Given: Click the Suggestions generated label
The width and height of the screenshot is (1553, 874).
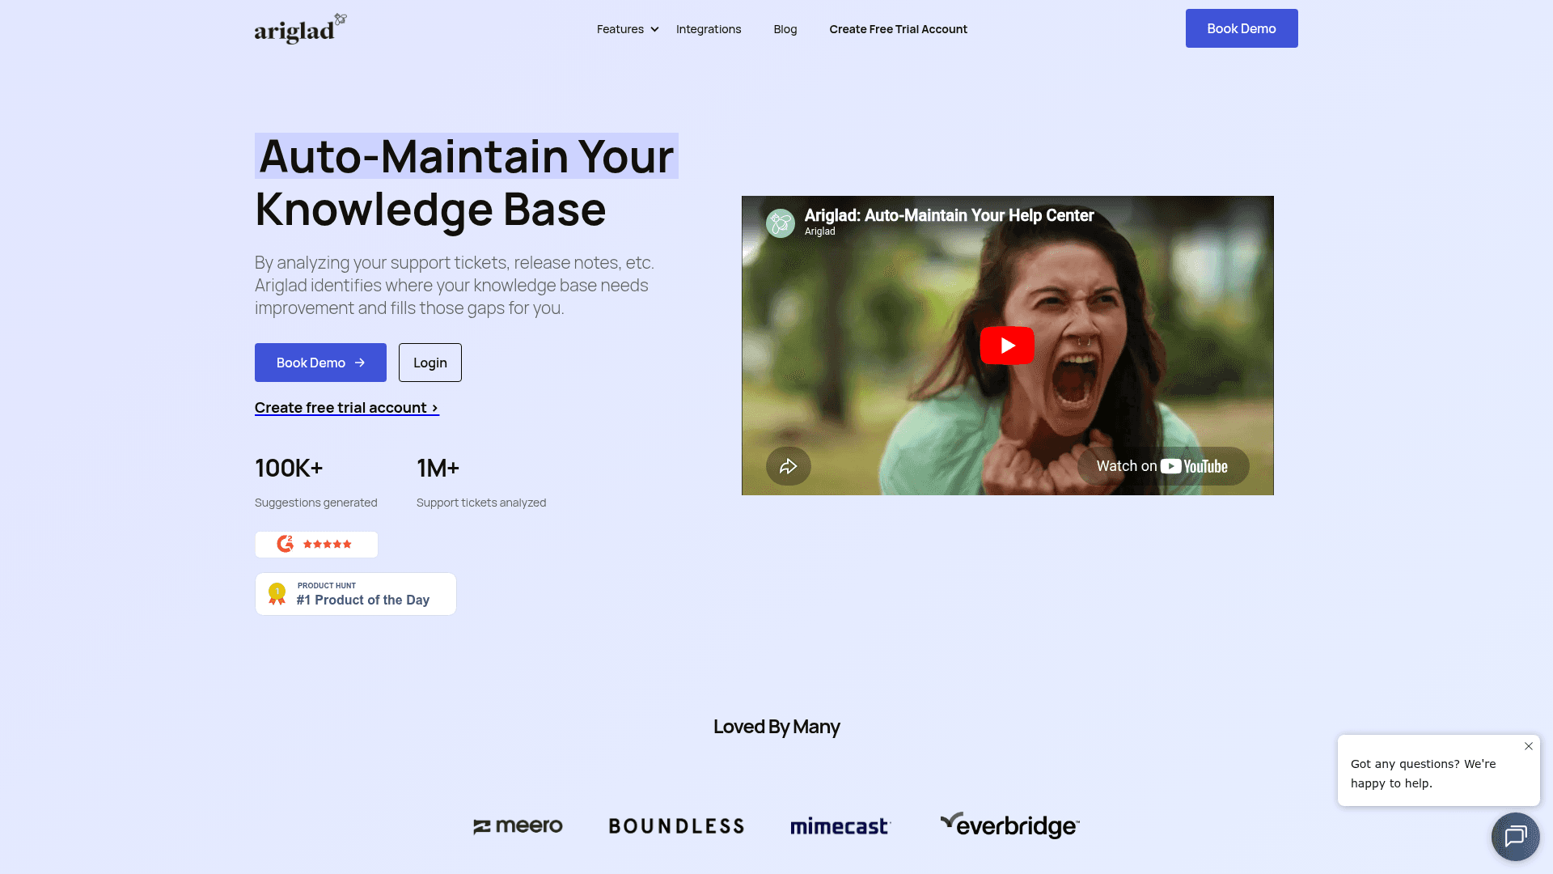Looking at the screenshot, I should pyautogui.click(x=316, y=503).
